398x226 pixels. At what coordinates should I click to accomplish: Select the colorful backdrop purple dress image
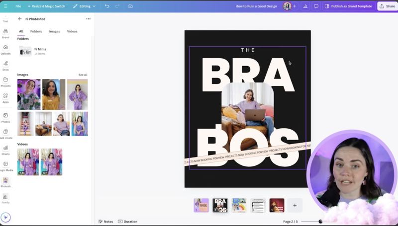click(80, 124)
